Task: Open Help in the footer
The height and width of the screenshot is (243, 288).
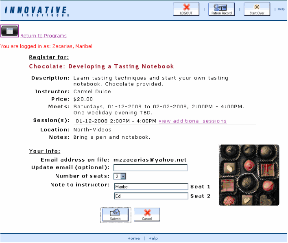Action: point(153,238)
